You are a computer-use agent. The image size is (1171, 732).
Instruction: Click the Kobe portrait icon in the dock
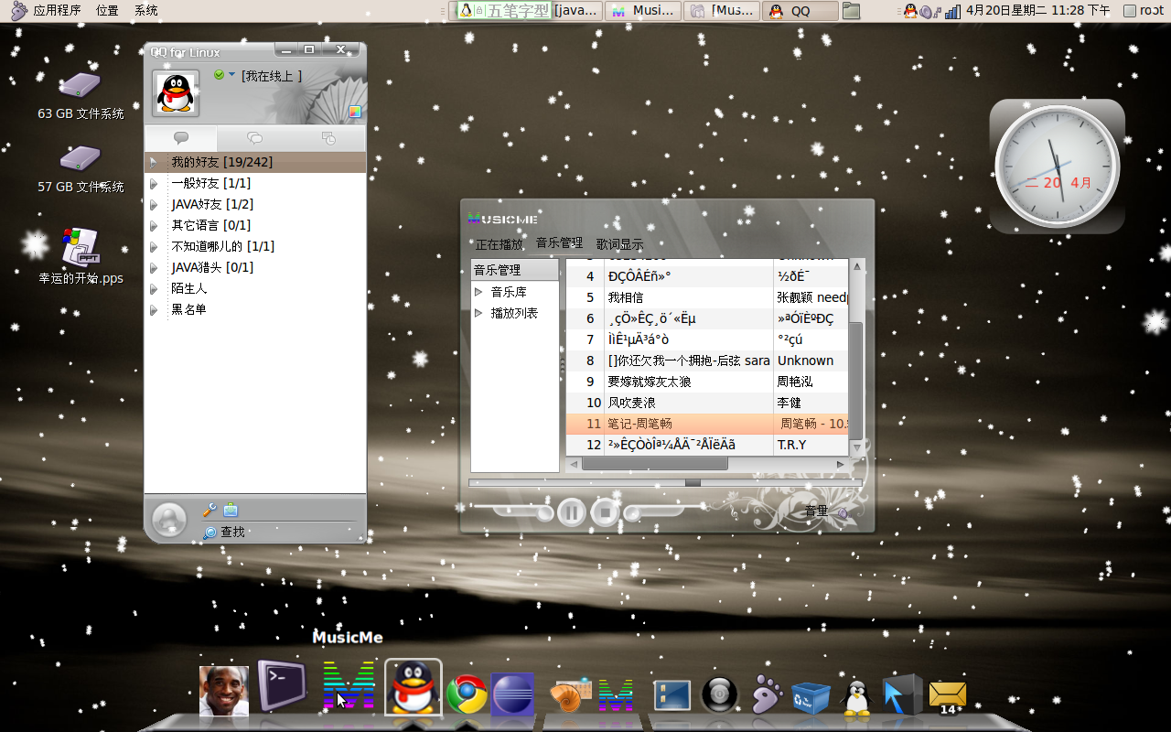224,691
